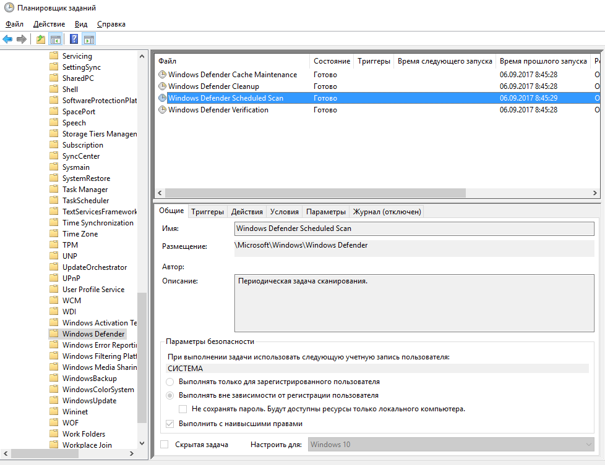Click the blue Back arrow in toolbar

[x=8, y=40]
